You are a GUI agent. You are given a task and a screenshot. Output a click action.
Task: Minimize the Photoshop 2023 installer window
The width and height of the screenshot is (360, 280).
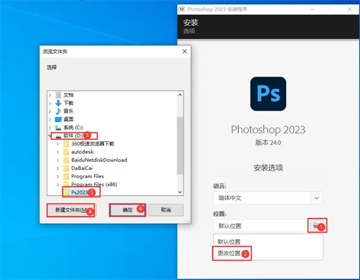click(313, 10)
